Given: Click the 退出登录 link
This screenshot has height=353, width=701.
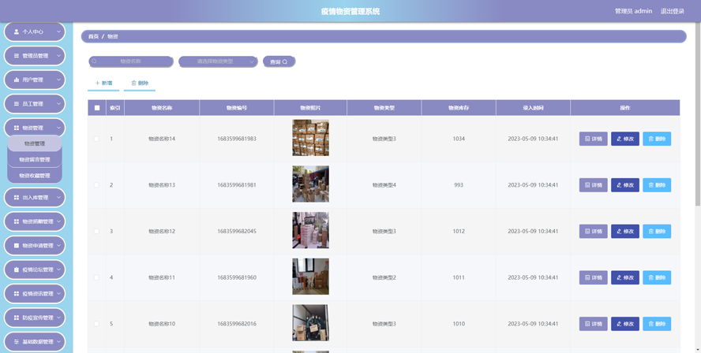Looking at the screenshot, I should [x=673, y=11].
